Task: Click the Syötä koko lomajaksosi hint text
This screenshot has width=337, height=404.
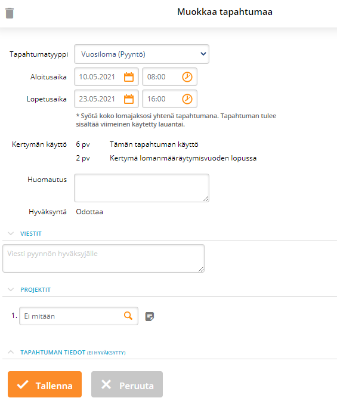Action: 176,120
